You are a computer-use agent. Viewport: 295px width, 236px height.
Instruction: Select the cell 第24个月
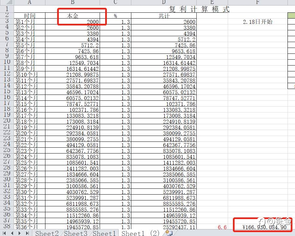(30, 156)
